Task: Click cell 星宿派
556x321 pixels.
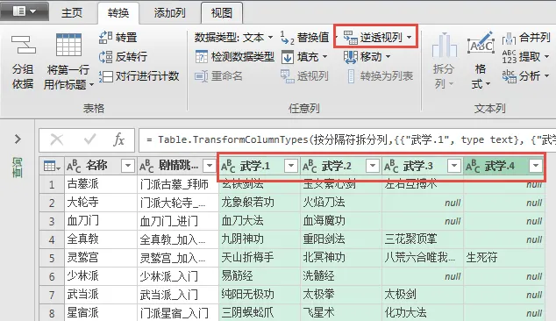Action: [101, 313]
